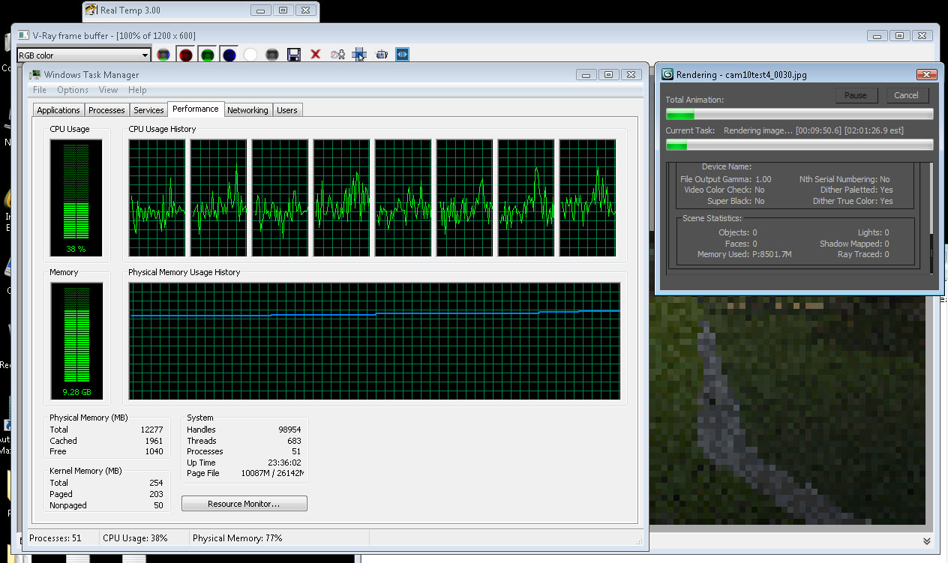Click the last CPU Usage History graph
The width and height of the screenshot is (948, 563).
(587, 198)
